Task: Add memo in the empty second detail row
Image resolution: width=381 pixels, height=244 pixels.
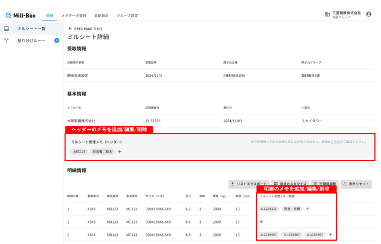Action: tap(261, 222)
